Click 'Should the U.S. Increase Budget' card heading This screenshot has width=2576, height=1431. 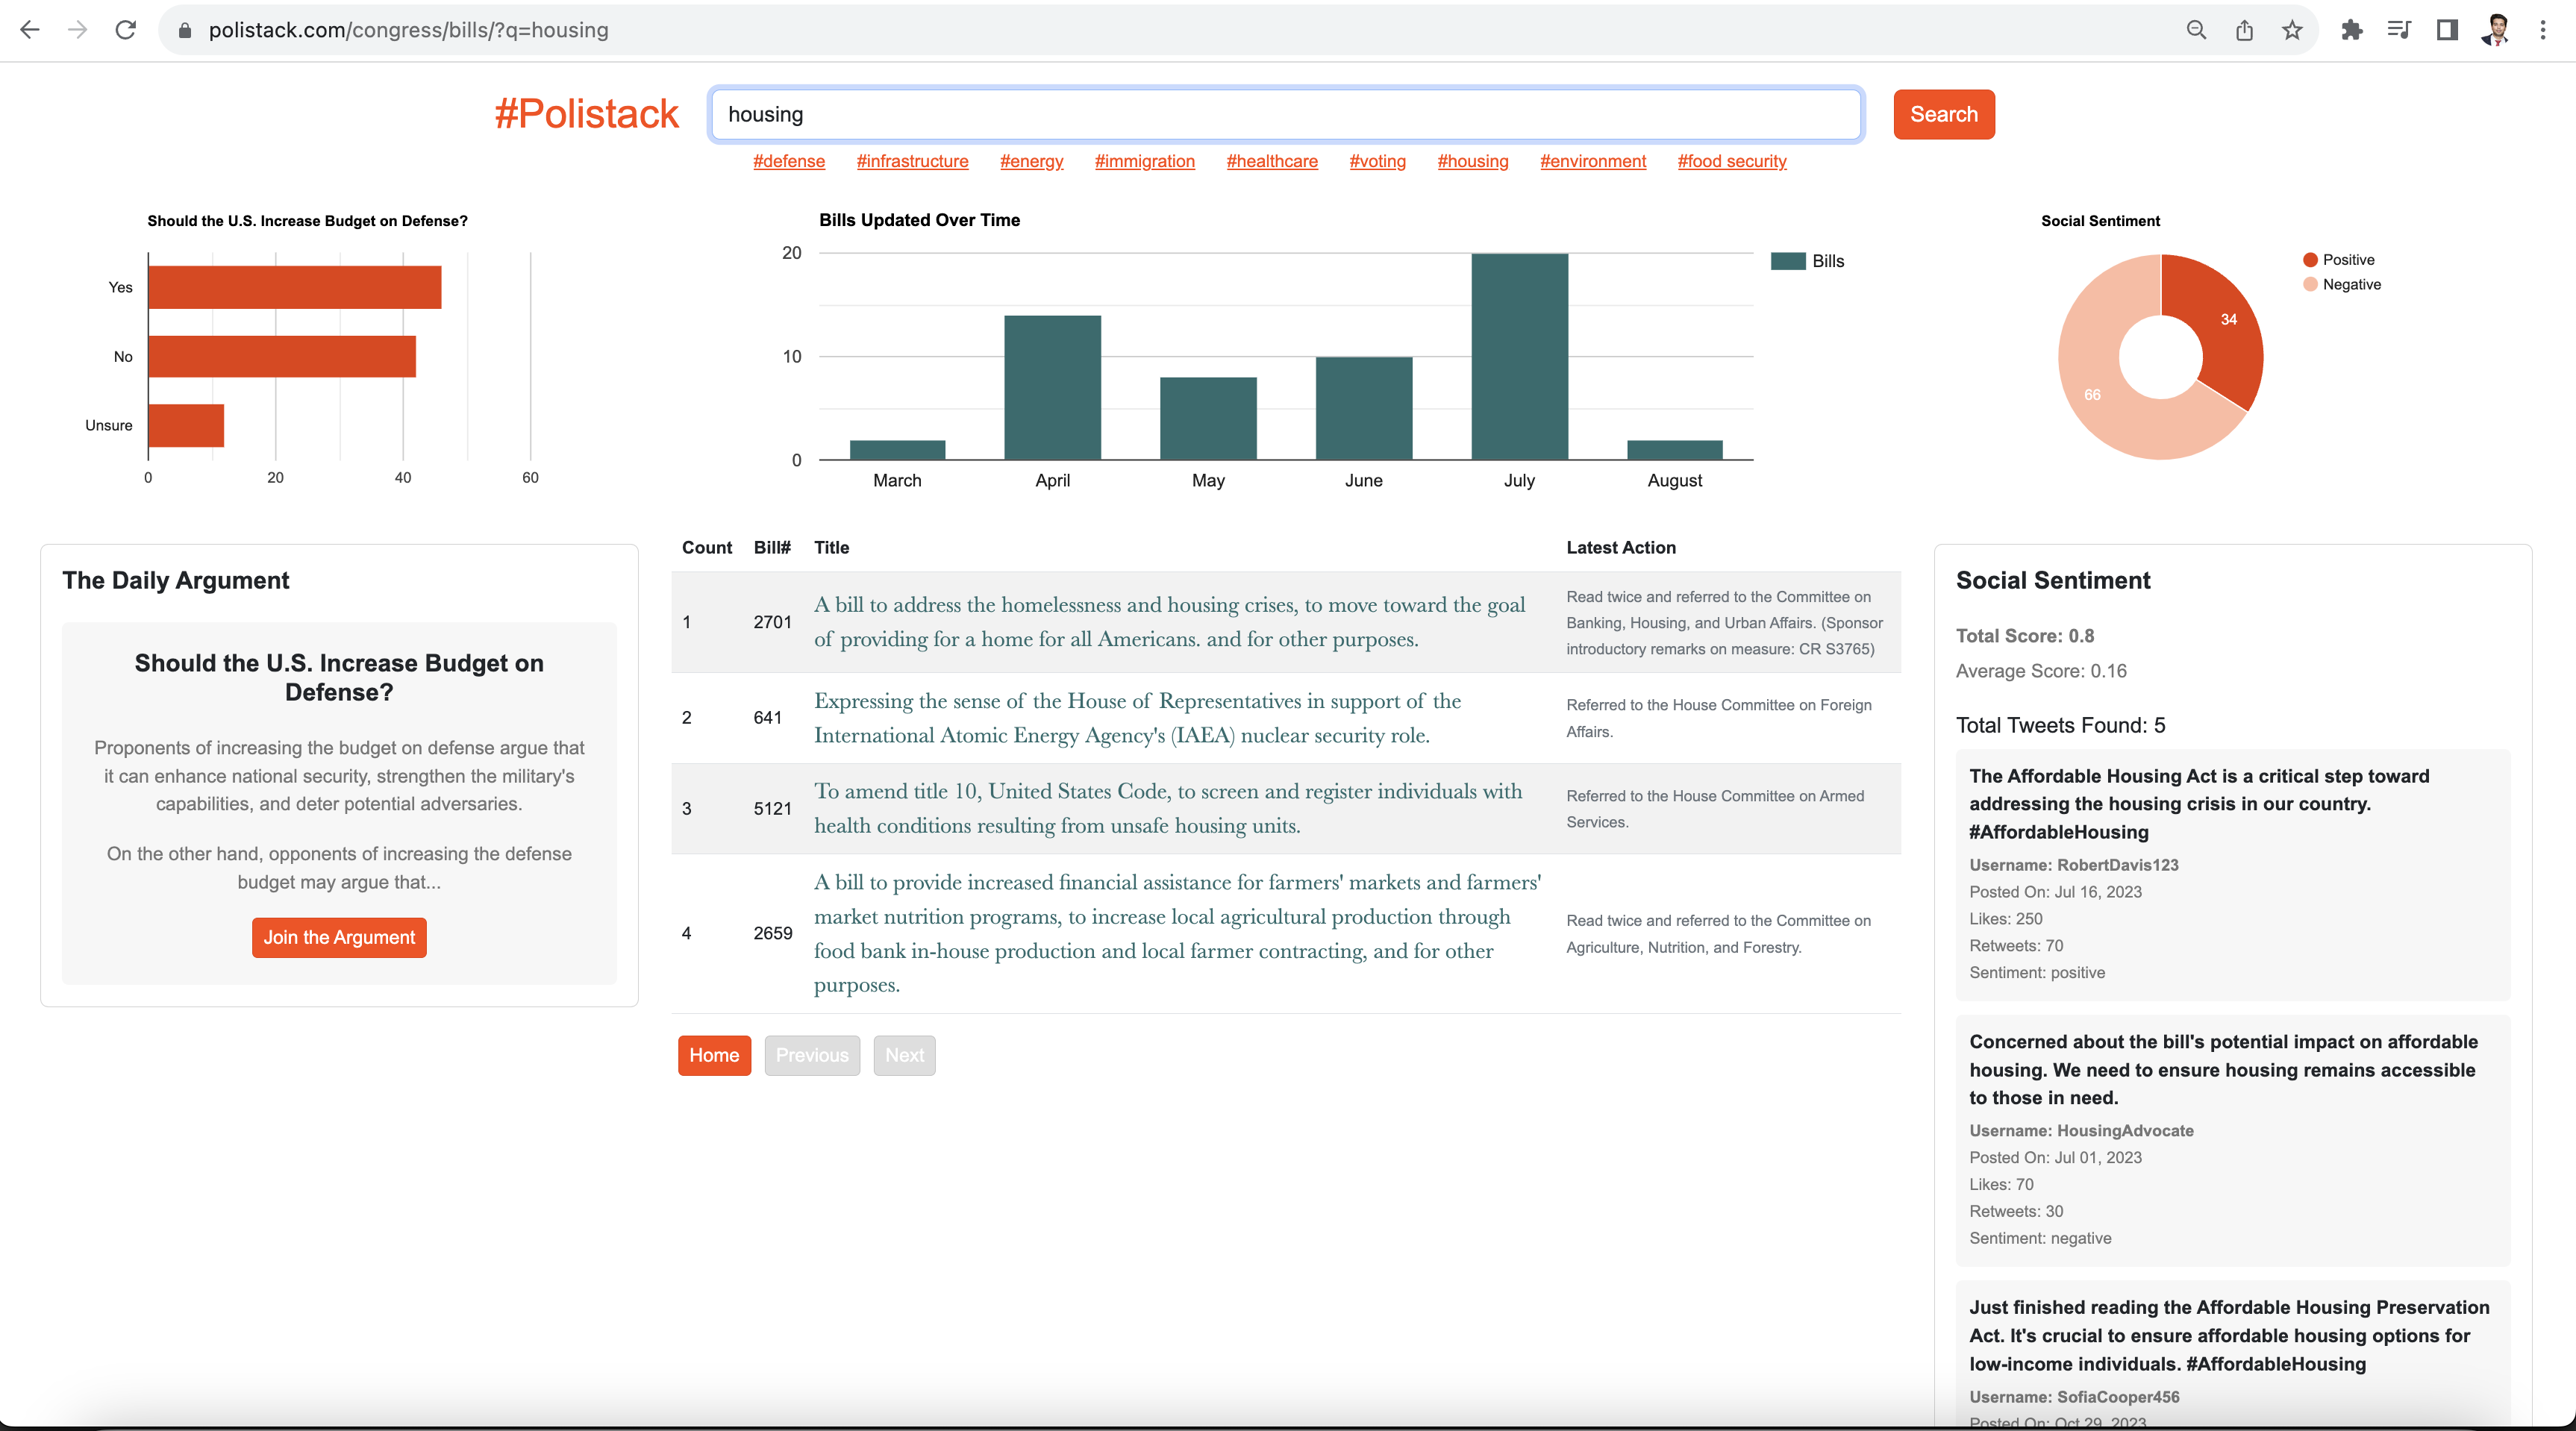(339, 678)
